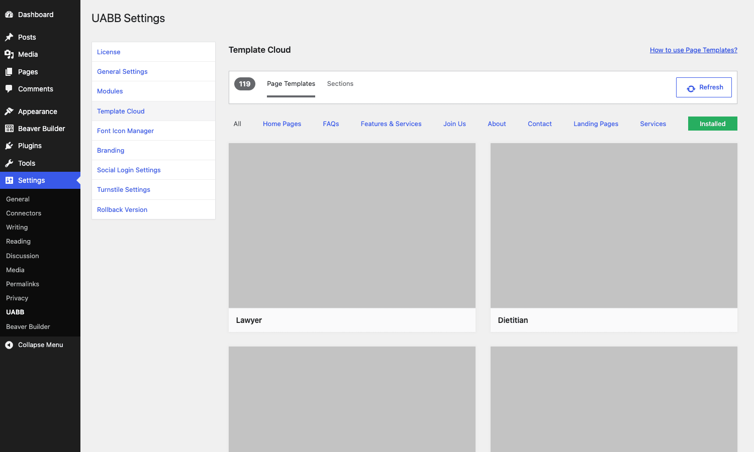Click the Media library icon
754x452 pixels.
9,54
